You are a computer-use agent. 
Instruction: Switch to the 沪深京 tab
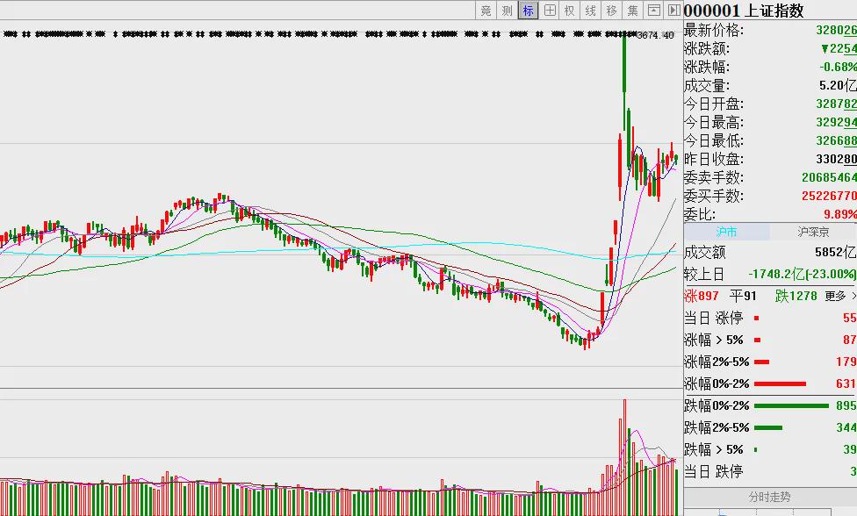point(813,232)
